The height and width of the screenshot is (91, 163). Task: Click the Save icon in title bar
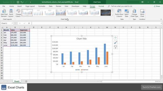(18, 2)
